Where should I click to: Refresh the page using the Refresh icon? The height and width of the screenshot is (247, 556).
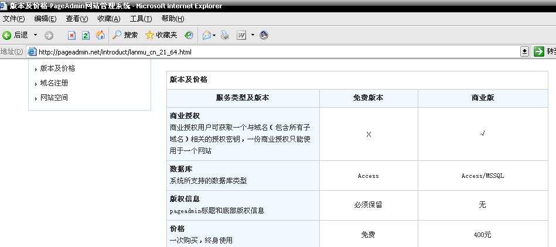86,35
